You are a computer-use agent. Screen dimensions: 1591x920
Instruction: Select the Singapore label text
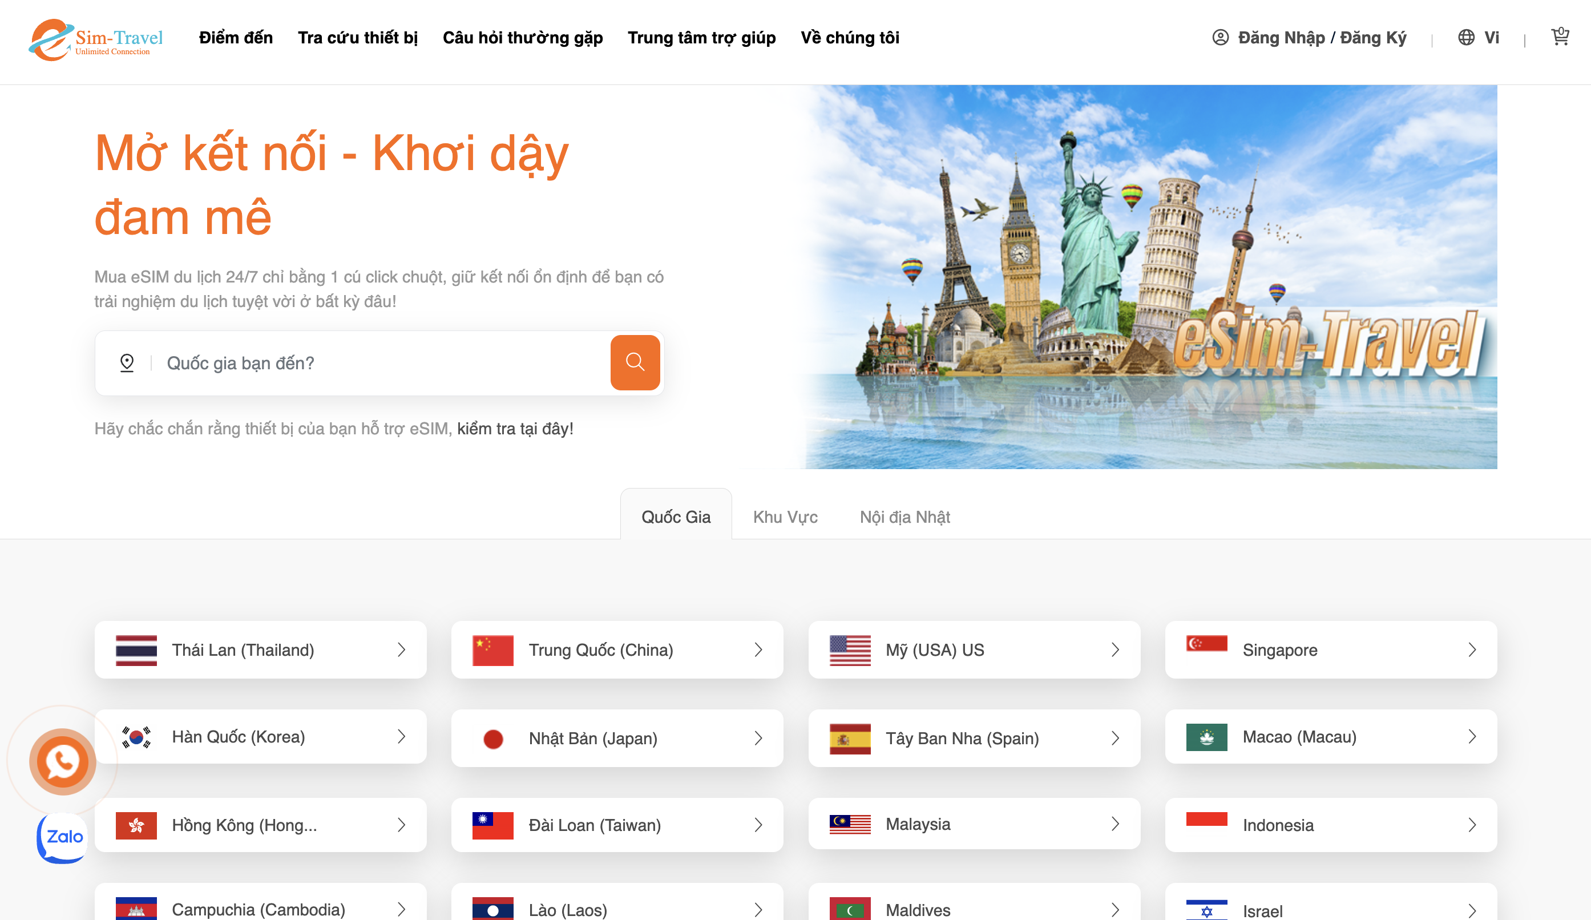pyautogui.click(x=1280, y=651)
